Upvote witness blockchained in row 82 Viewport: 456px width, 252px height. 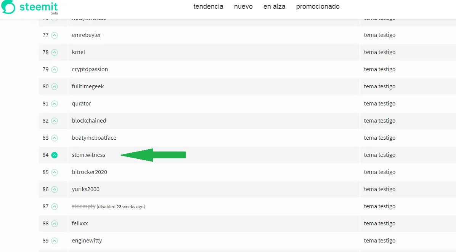(55, 121)
